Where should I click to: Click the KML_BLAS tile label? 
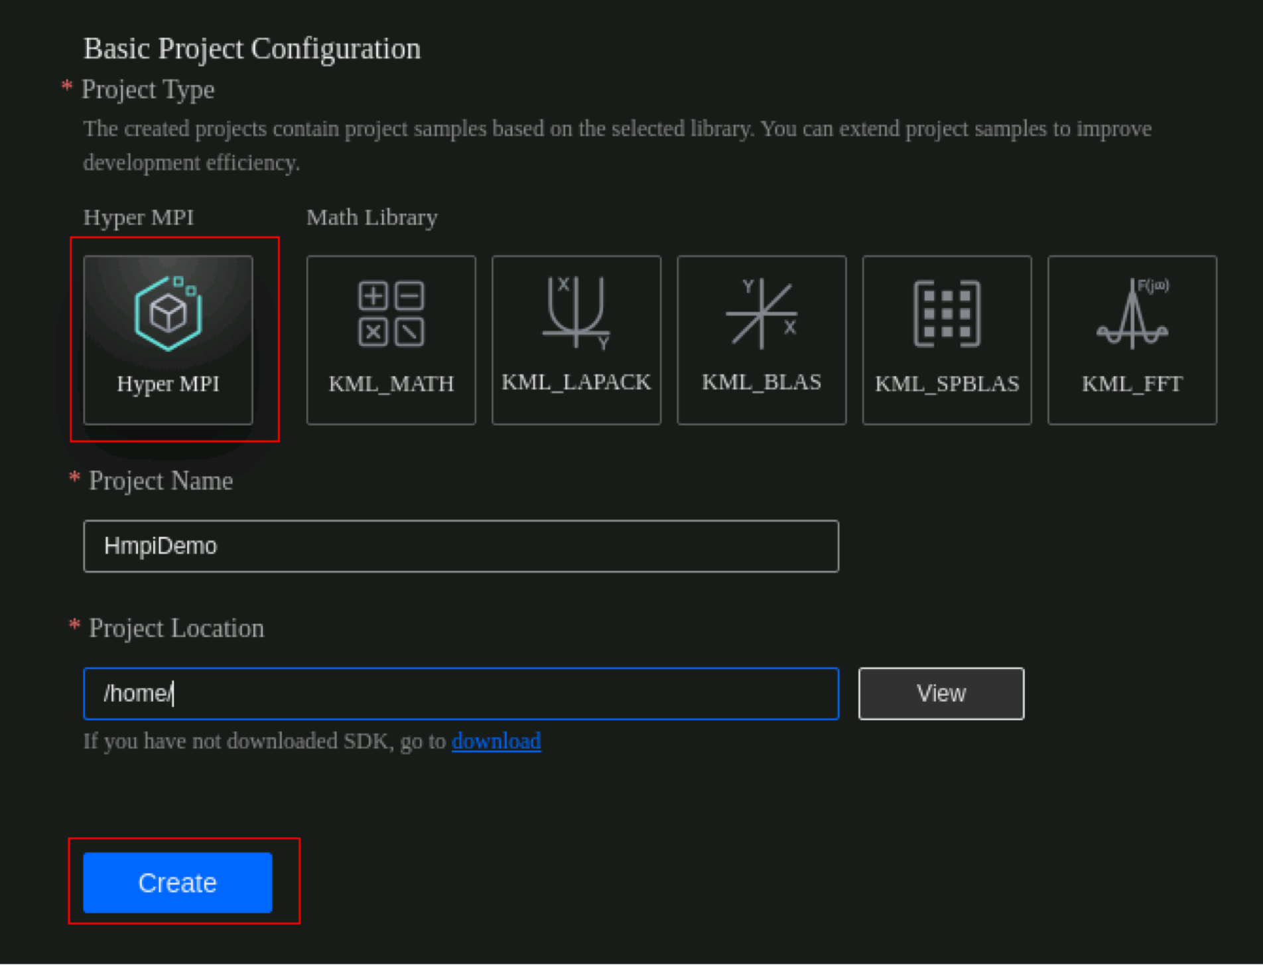click(762, 382)
